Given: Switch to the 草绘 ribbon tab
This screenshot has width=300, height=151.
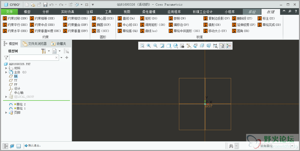Looking at the screenshot, I should point(252,12).
